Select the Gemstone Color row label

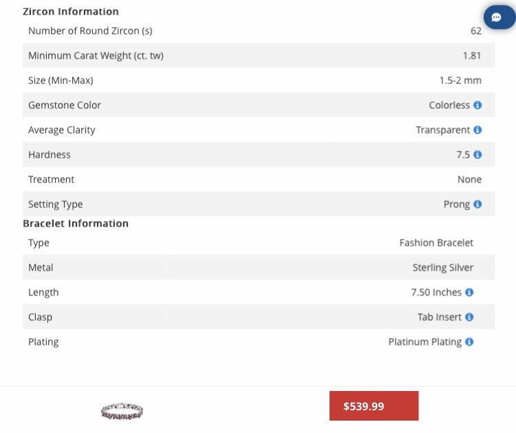(65, 105)
